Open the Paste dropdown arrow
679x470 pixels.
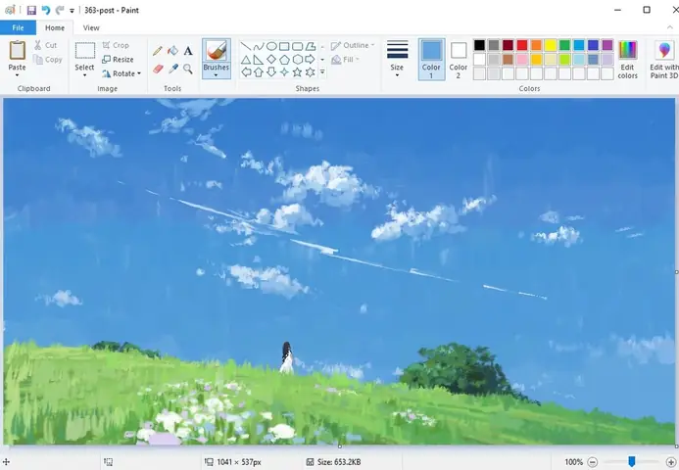click(18, 75)
